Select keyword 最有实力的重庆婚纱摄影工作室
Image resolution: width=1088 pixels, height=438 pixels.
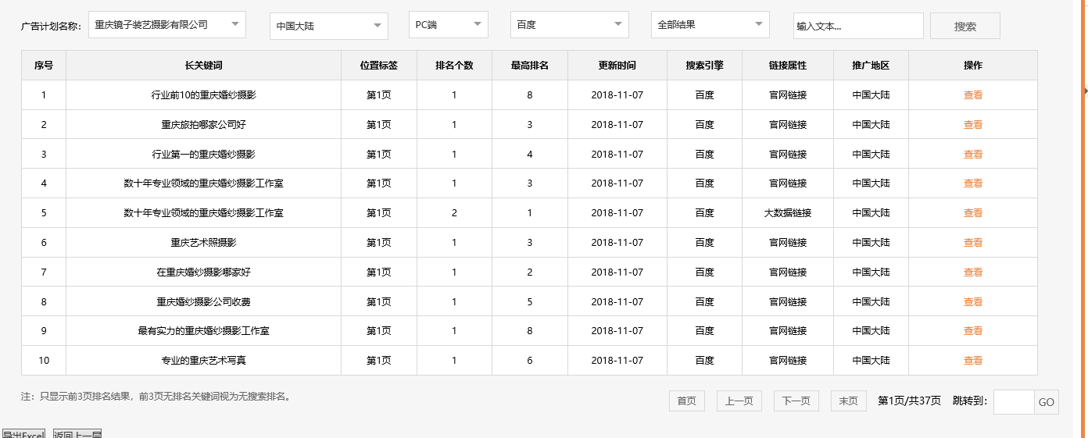click(204, 331)
